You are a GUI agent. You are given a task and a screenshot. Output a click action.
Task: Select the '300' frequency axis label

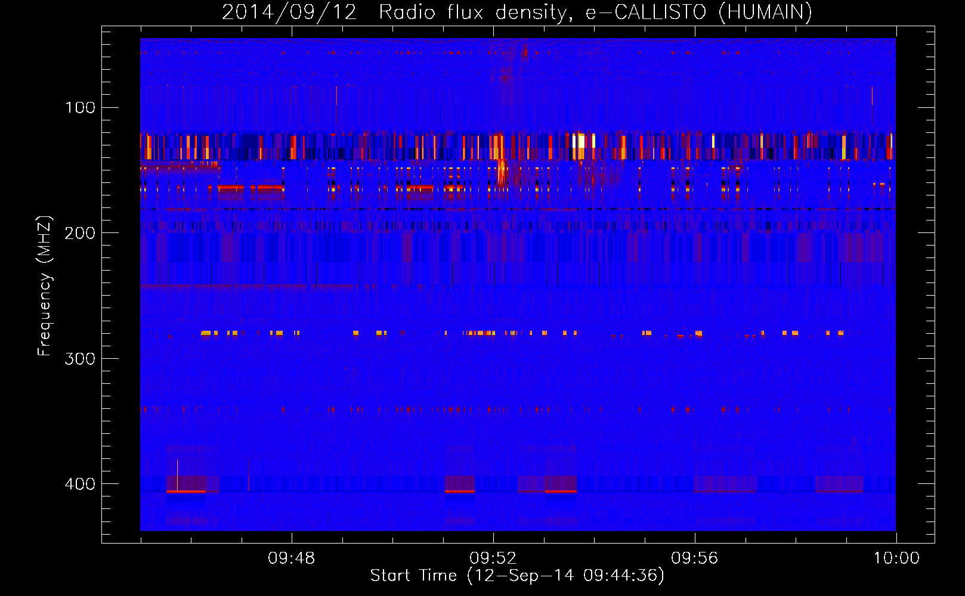(81, 358)
